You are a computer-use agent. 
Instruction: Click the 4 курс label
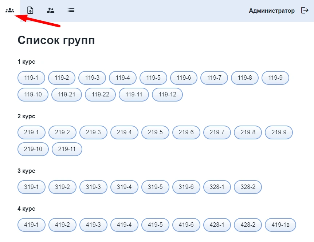pos(26,209)
